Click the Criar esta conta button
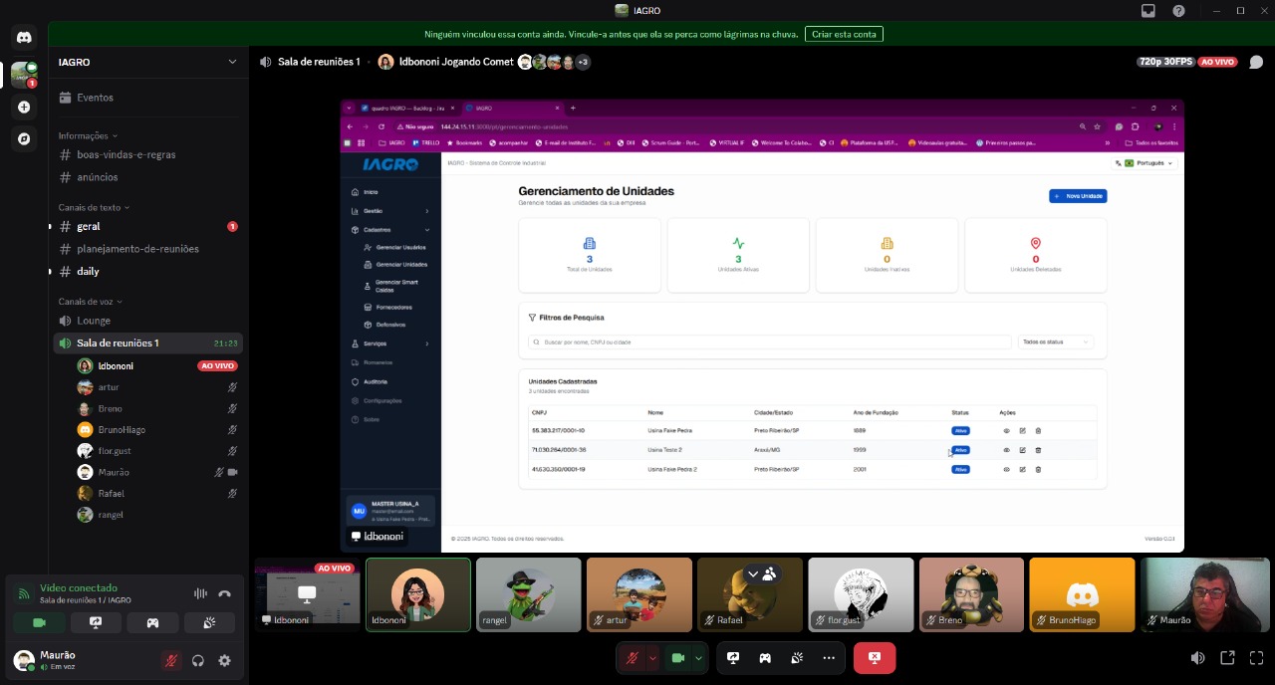This screenshot has height=685, width=1275. pyautogui.click(x=844, y=34)
